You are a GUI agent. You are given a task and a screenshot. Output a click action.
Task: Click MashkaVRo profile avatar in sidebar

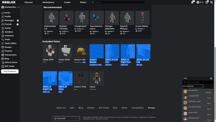point(3,7)
